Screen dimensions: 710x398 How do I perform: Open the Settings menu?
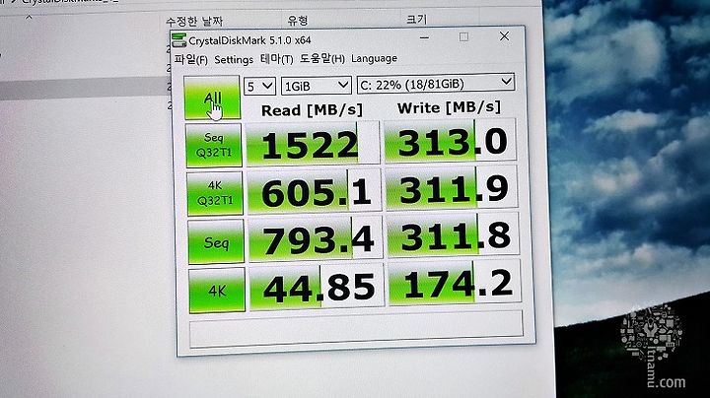pyautogui.click(x=234, y=60)
